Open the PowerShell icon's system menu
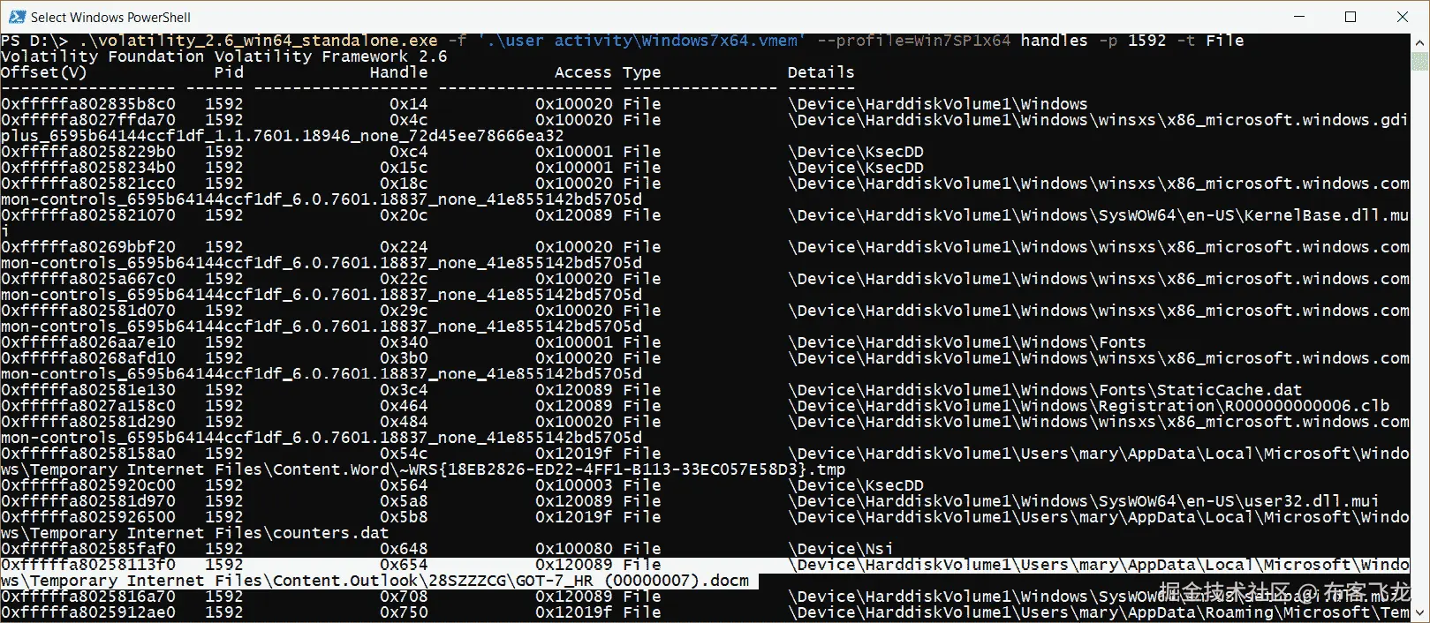The width and height of the screenshot is (1430, 623). pyautogui.click(x=16, y=17)
